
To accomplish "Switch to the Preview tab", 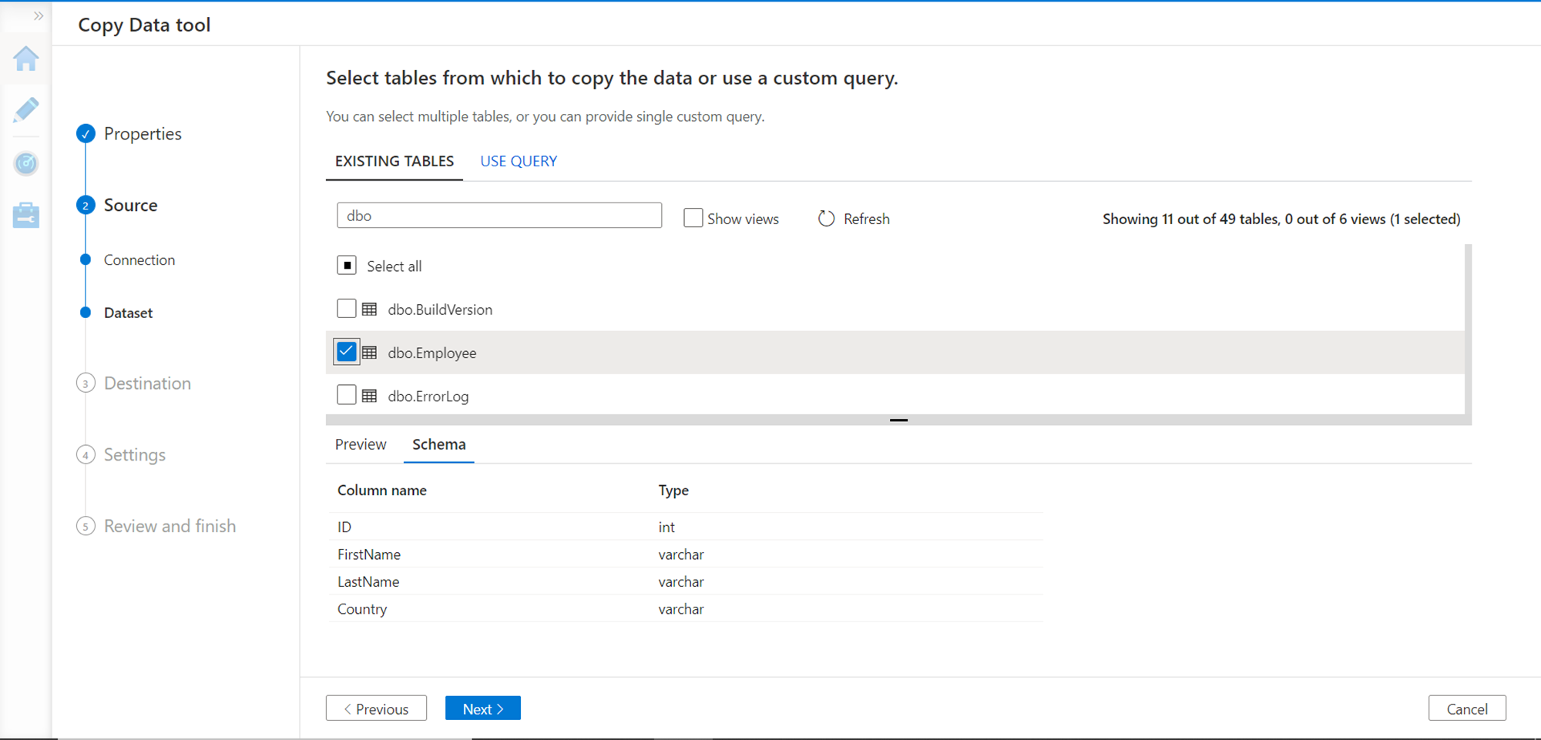I will click(361, 444).
